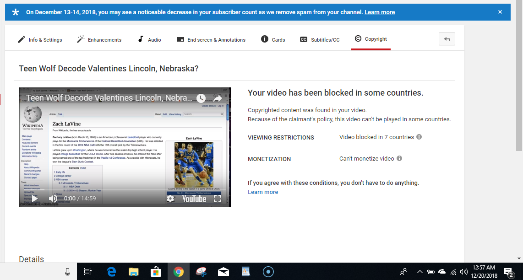Click the Share arrow on video
Screen dimensions: 523x280
pyautogui.click(x=218, y=98)
